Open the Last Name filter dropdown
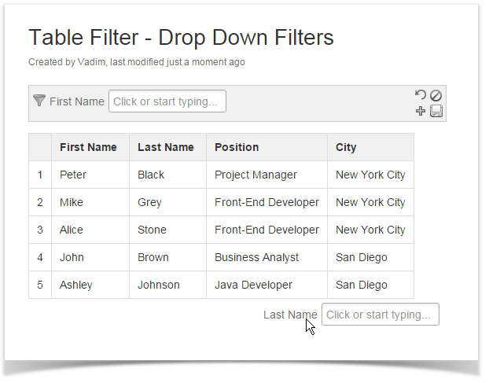 (x=380, y=315)
